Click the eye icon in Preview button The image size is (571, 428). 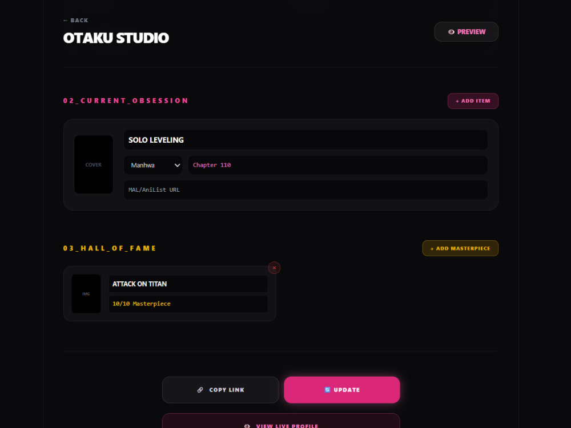point(451,32)
